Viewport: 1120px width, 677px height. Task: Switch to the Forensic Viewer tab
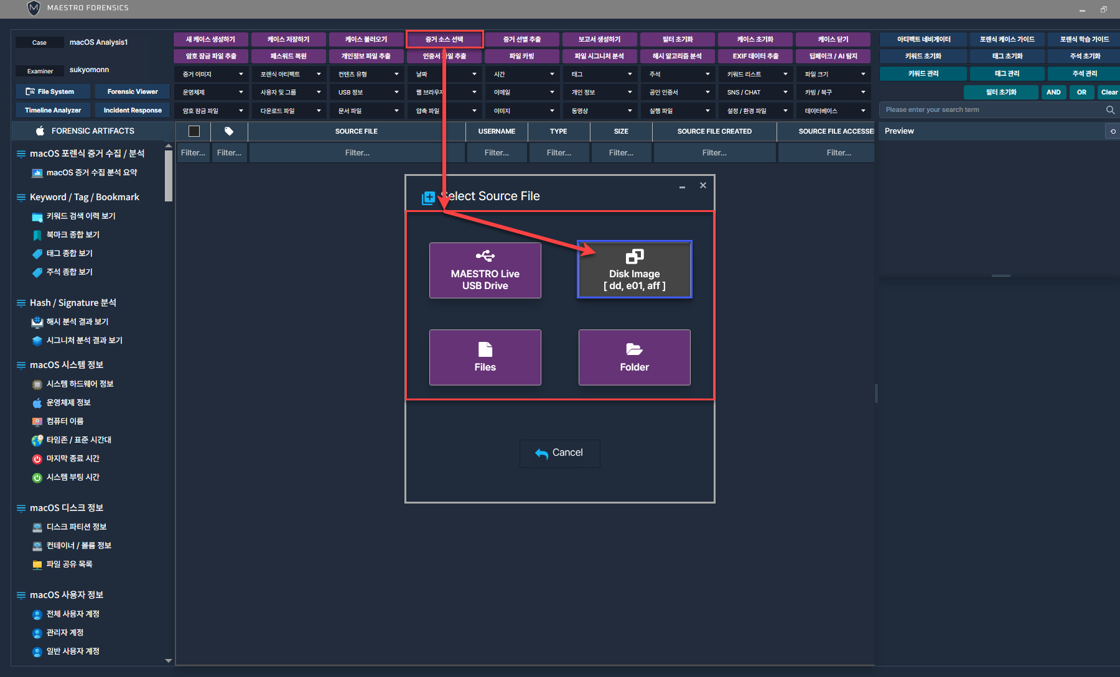pos(132,91)
